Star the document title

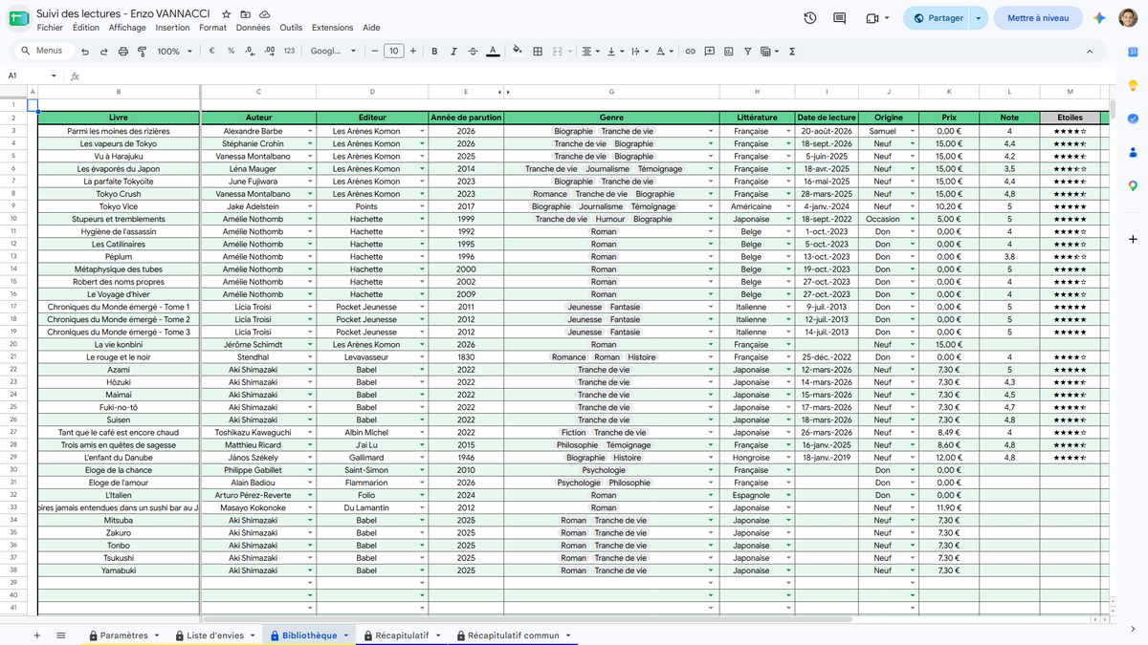pos(226,14)
